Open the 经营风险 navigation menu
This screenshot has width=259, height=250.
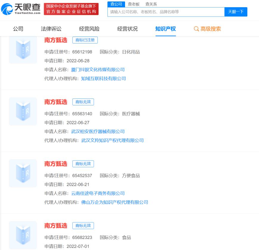(89, 29)
